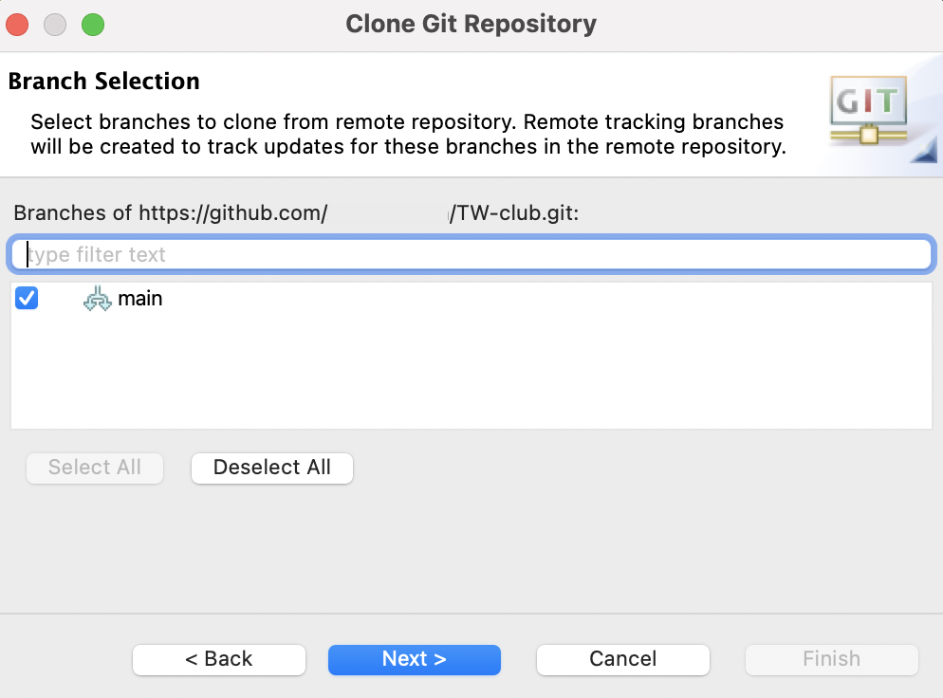Zoom the window with the green button
943x698 pixels.
[92, 24]
